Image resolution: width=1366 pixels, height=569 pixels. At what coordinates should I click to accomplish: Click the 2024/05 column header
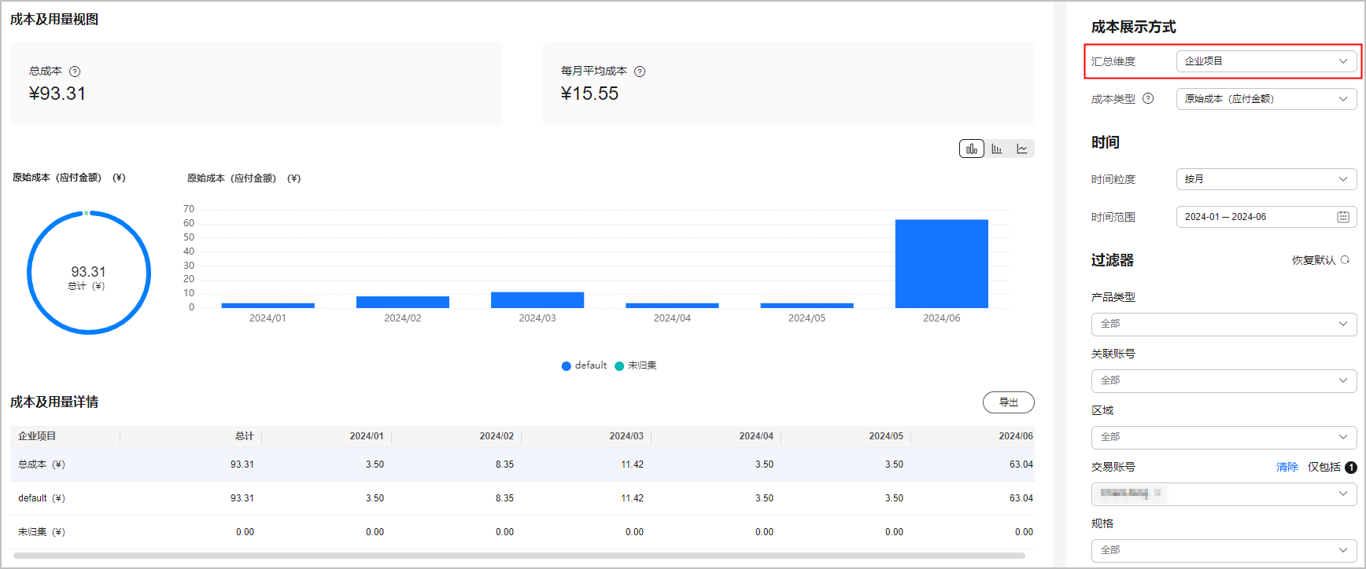(886, 436)
